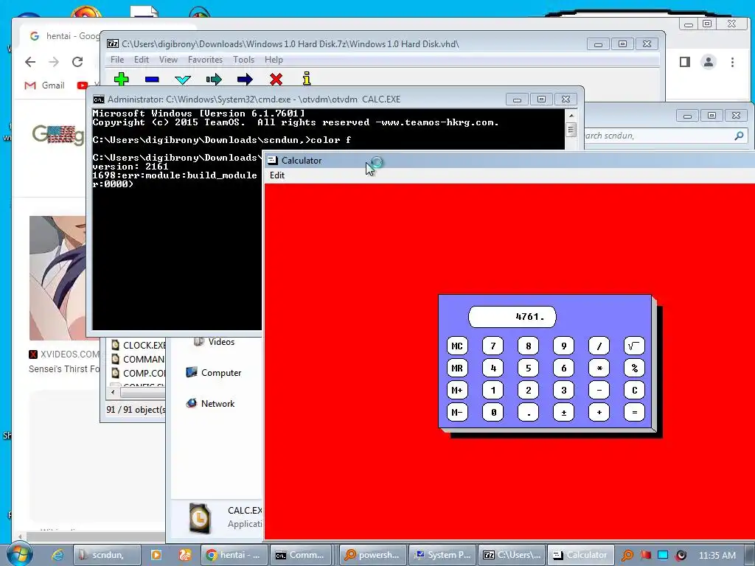Switch to the System Properties taskbar button

(442, 555)
